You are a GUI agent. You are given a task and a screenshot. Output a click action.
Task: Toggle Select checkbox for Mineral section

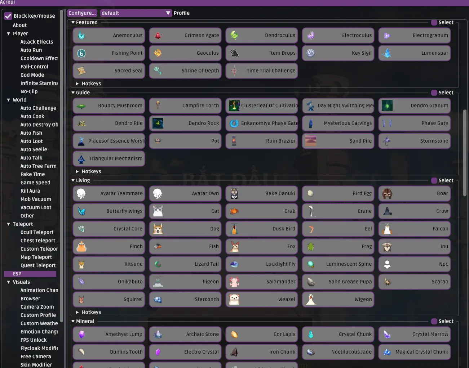click(x=434, y=321)
